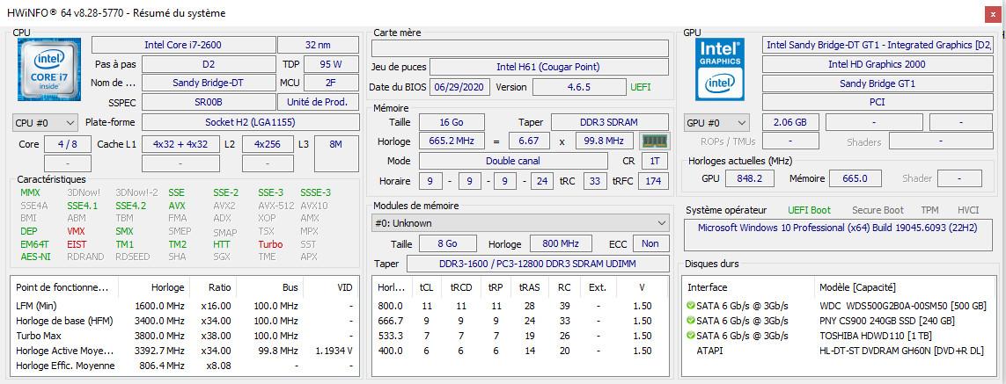This screenshot has height=384, width=1006.
Task: Click the green status icon for PNY CS900
Action: [690, 321]
